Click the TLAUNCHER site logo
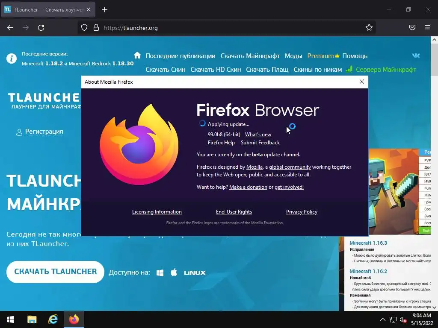 pos(44,101)
